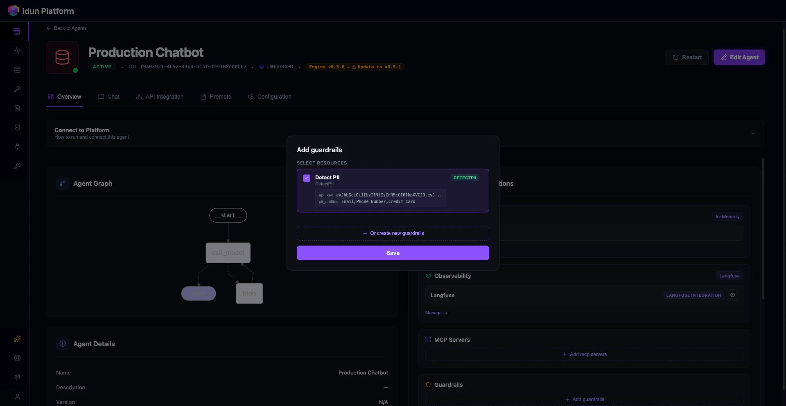Open the document page sidebar icon
786x406 pixels.
click(x=17, y=108)
